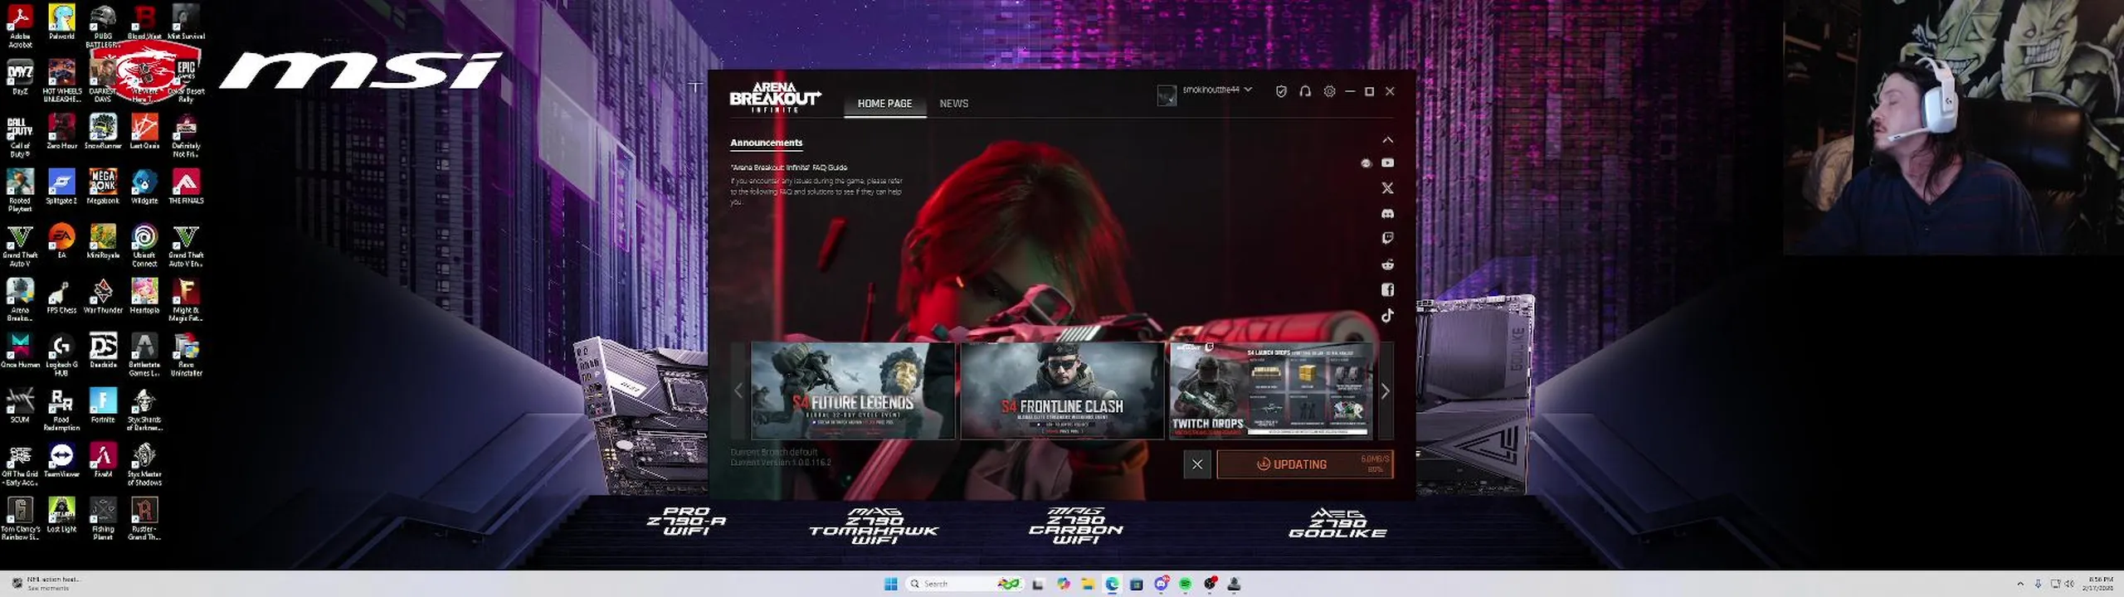Open the S4 Frontline Clash banner

coord(1062,391)
